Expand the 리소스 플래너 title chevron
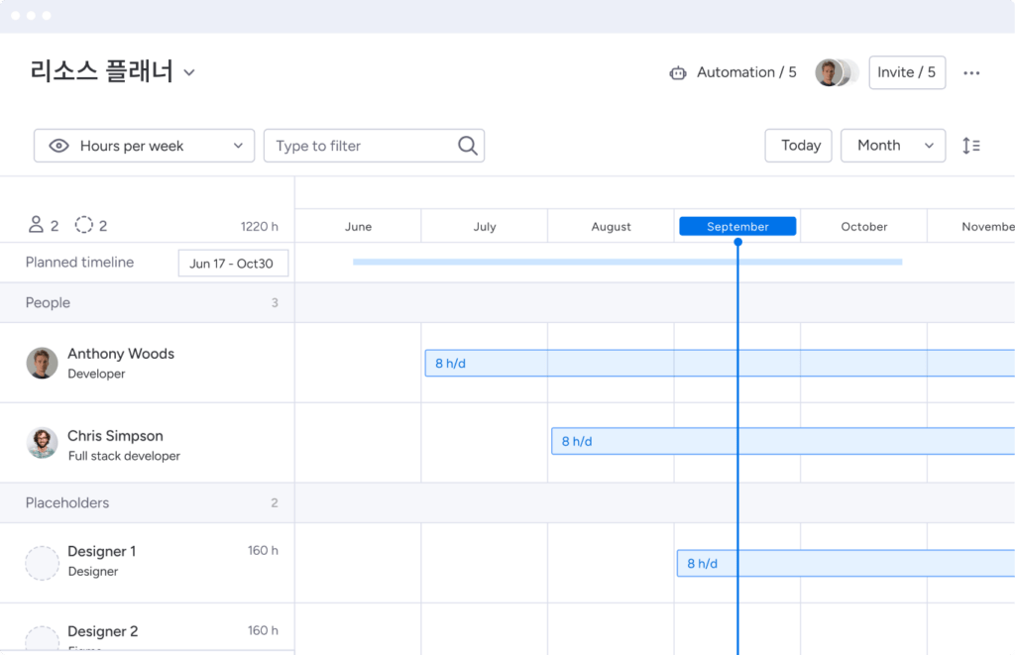The height and width of the screenshot is (655, 1015). point(189,72)
